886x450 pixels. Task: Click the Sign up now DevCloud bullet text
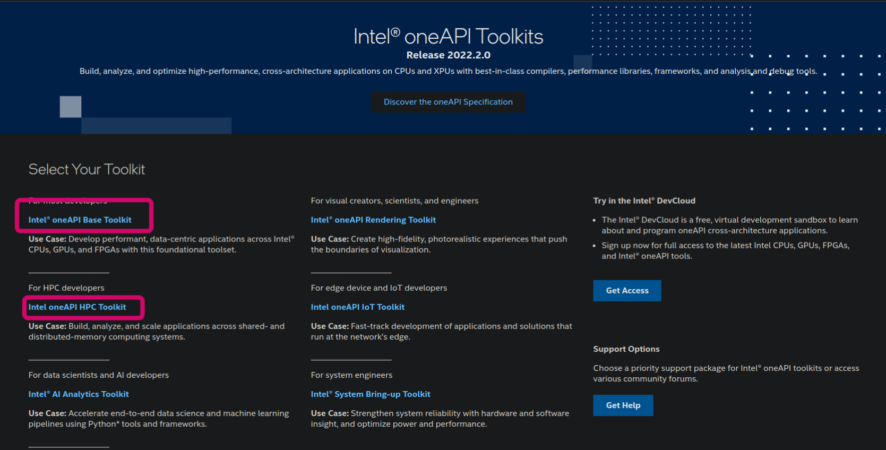[x=725, y=250]
